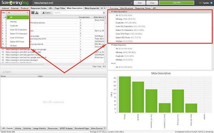Image resolution: width=214 pixels, height=133 pixels.
Task: Select Below 70 Characters in overview tree
Action: 130,30
